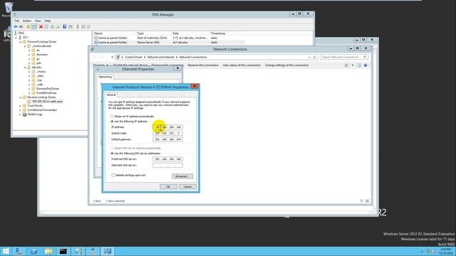Collapse the _msdcs.lab.edu zone
The height and width of the screenshot is (256, 456).
coord(25,46)
